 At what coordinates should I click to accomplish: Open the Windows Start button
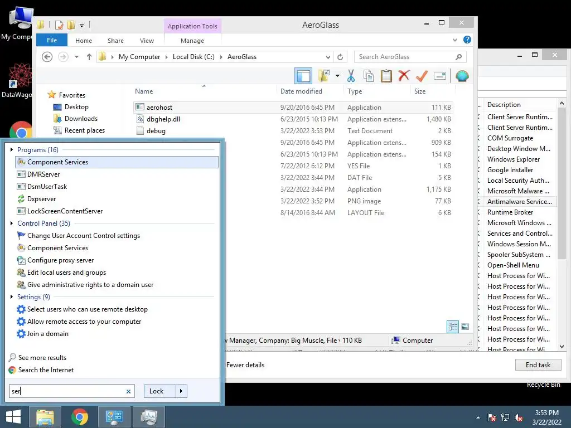[13, 417]
